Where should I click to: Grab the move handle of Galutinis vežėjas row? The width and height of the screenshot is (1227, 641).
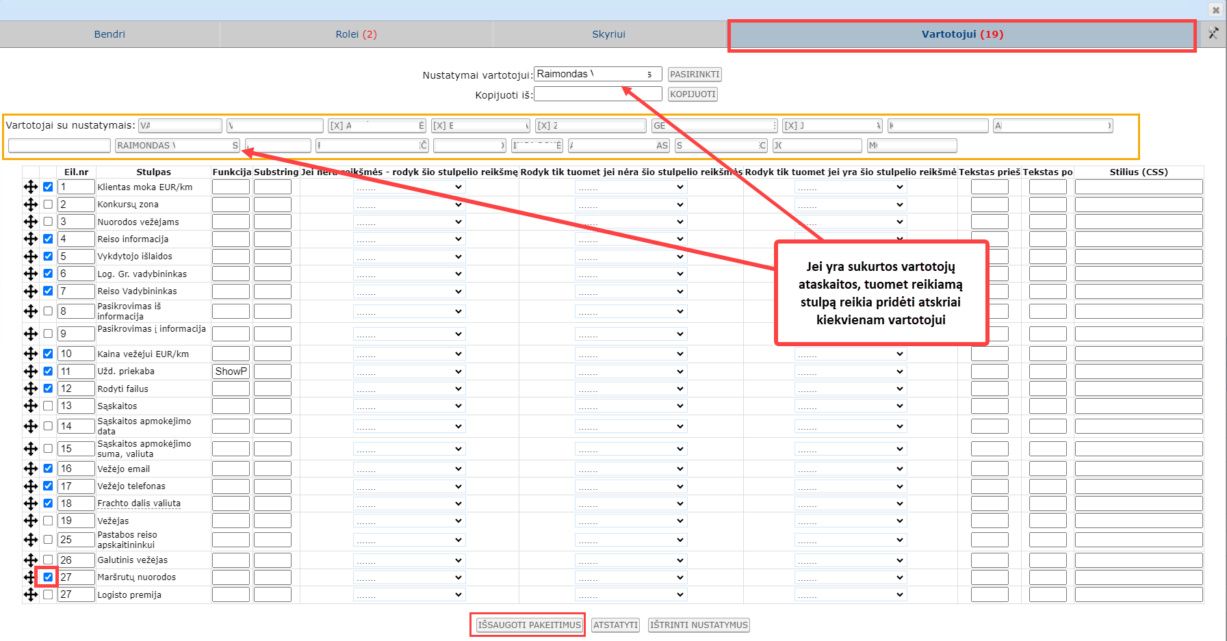click(x=31, y=560)
